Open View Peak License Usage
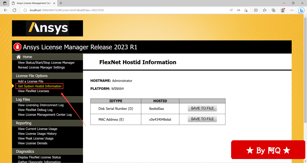This screenshot has width=307, height=163. pyautogui.click(x=36, y=138)
